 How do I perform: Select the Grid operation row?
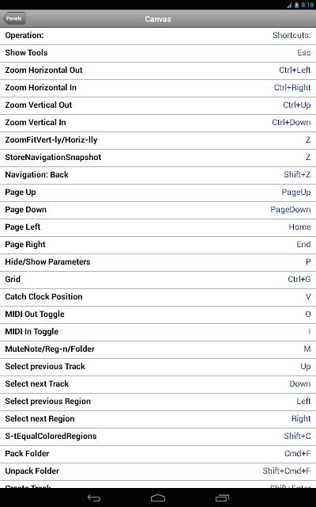pyautogui.click(x=158, y=280)
